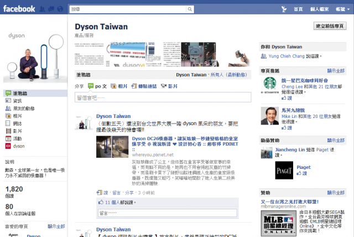Open Mike Lin friend link
The image size is (354, 237).
click(x=289, y=116)
